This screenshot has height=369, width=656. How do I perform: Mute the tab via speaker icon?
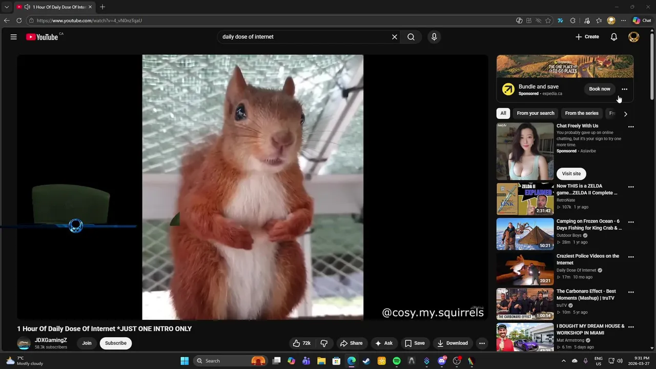(27, 7)
